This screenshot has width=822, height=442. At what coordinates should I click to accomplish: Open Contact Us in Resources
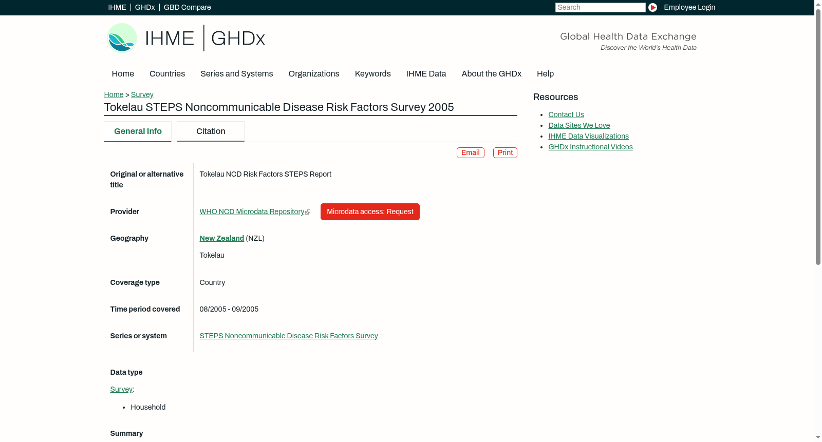tap(566, 114)
